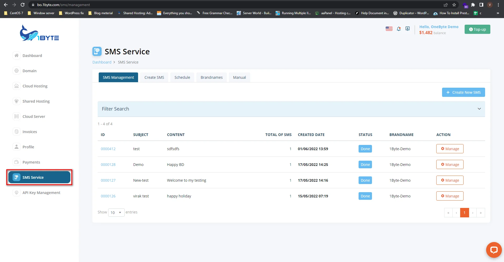Open Chrome three-dot menu
The width and height of the screenshot is (504, 262).
tap(498, 5)
